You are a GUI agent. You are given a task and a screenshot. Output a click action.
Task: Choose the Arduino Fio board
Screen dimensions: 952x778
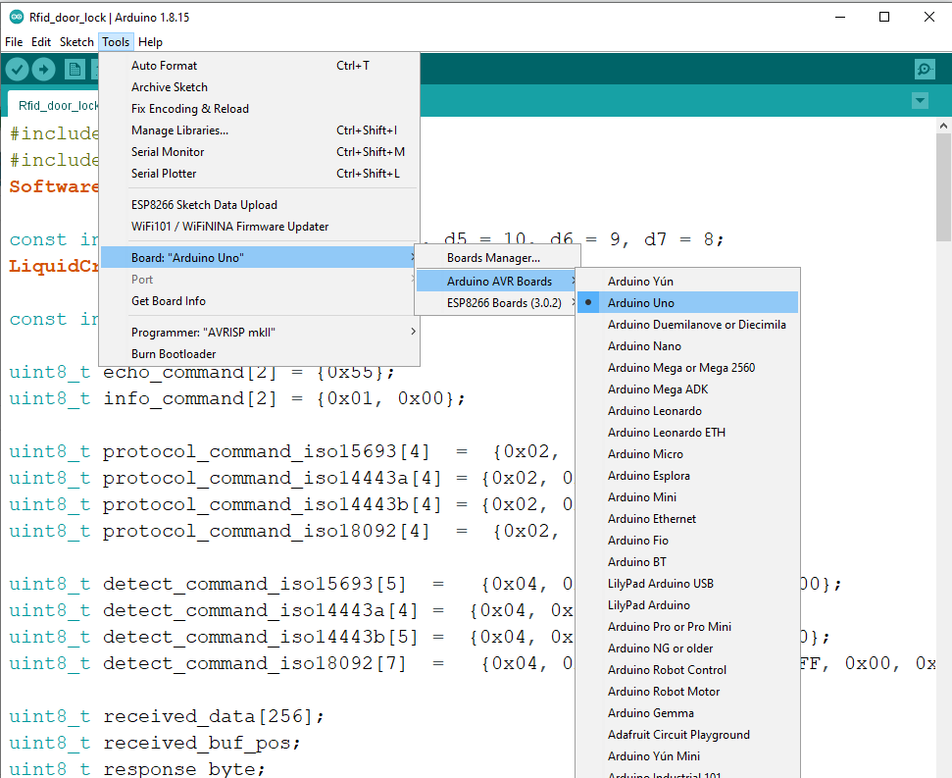[x=687, y=540]
